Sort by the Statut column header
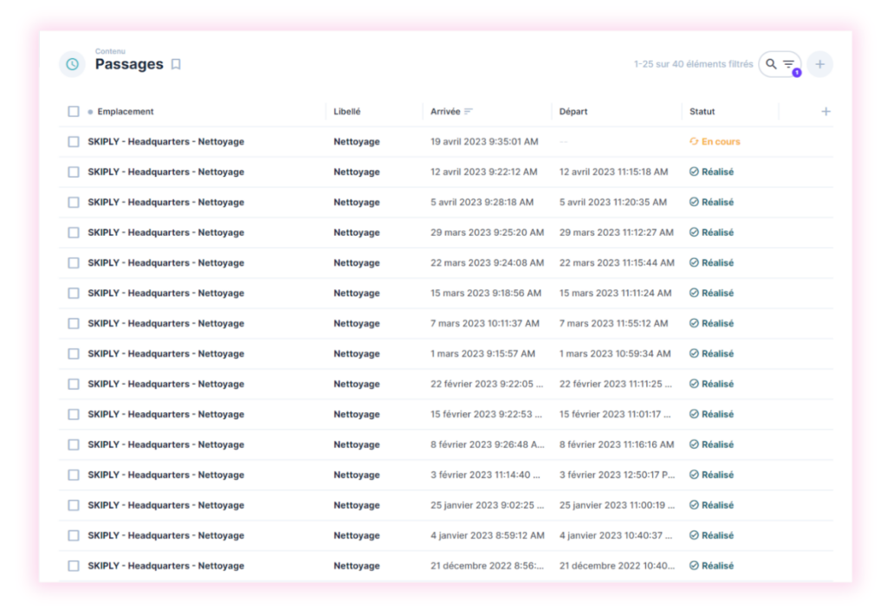Screen dimensions: 887x609 point(702,112)
